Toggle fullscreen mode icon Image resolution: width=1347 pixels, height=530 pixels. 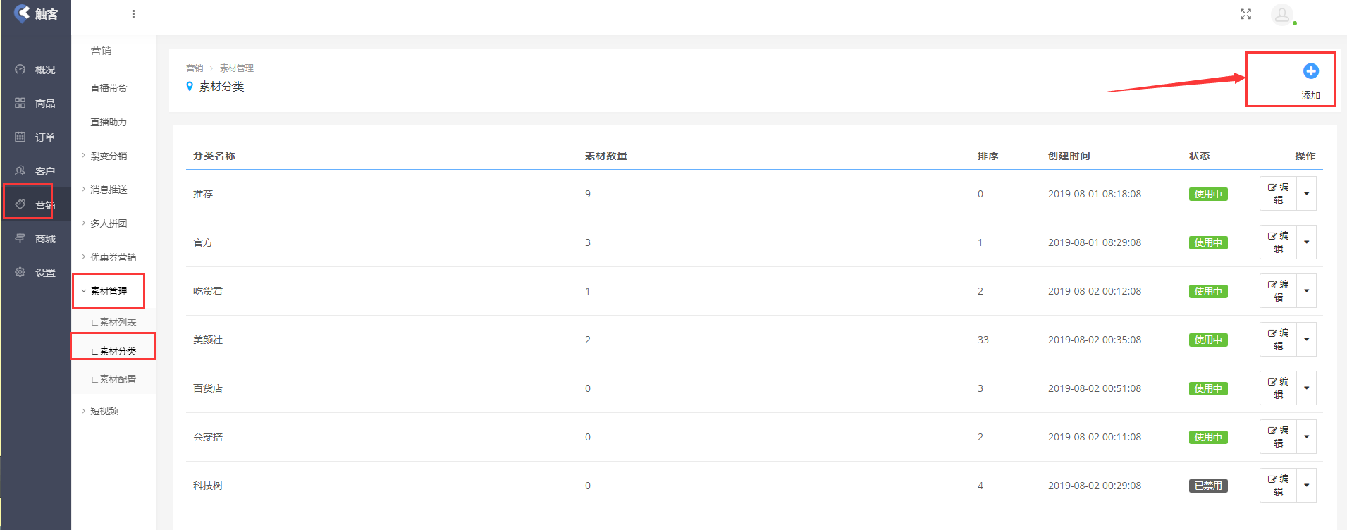pos(1245,14)
